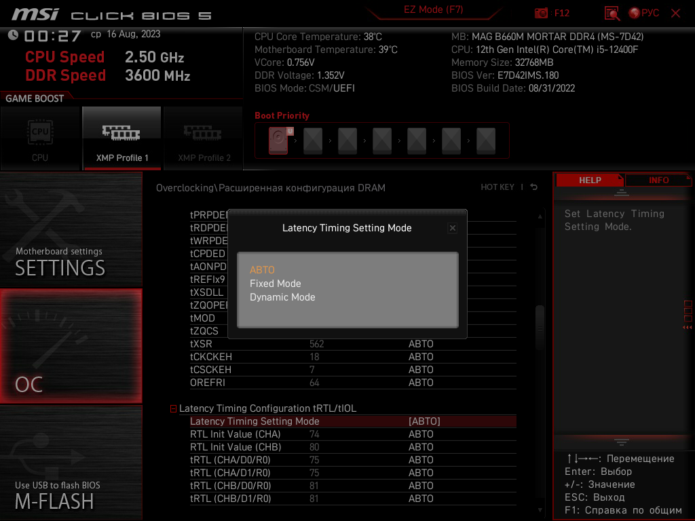
Task: Click the help panel top grip handle
Action: 622,193
